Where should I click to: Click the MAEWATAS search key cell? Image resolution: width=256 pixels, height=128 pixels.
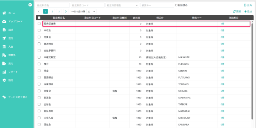click(x=197, y=98)
